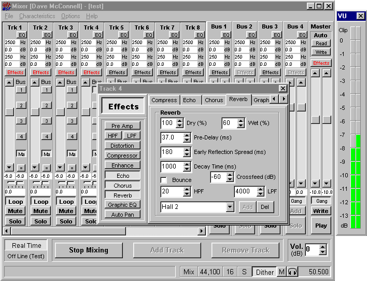Switch to the Chorus tab
The image size is (367, 281).
[x=214, y=100]
